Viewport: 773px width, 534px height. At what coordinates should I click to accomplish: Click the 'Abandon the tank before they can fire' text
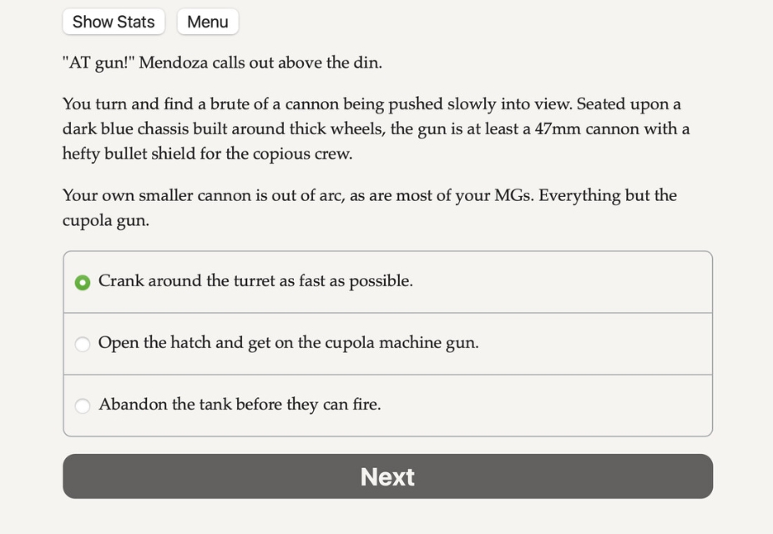click(x=240, y=405)
